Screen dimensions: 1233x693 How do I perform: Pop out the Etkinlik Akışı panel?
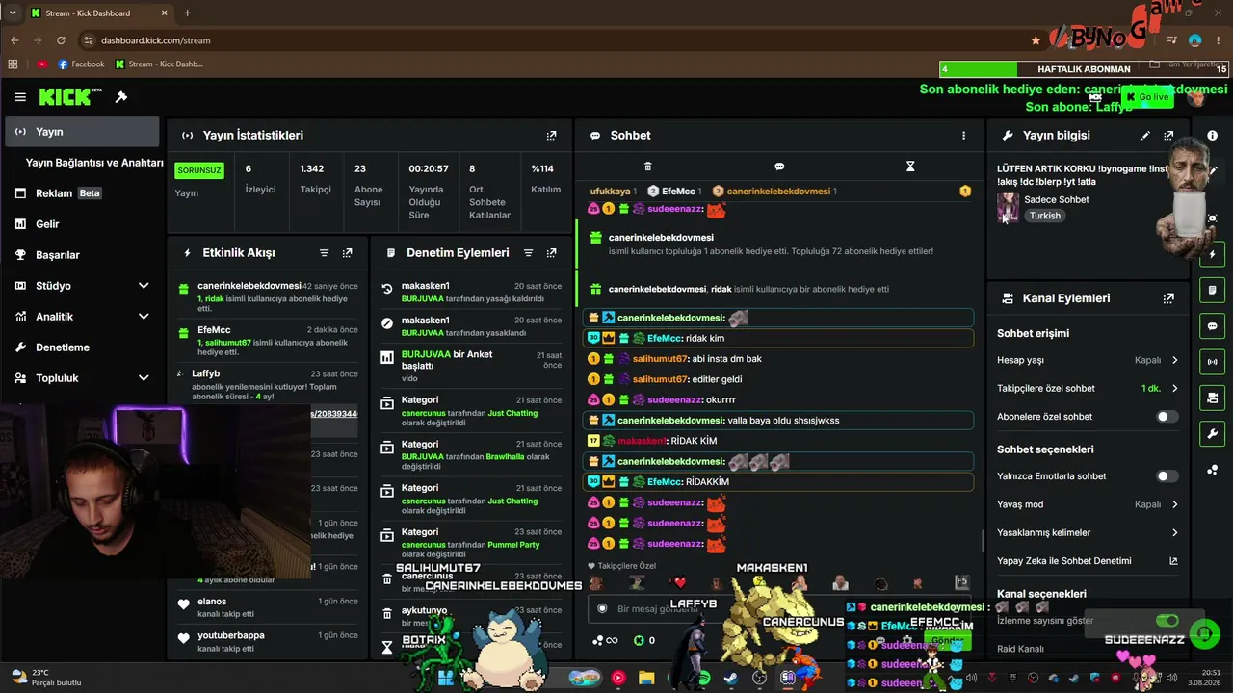point(347,253)
